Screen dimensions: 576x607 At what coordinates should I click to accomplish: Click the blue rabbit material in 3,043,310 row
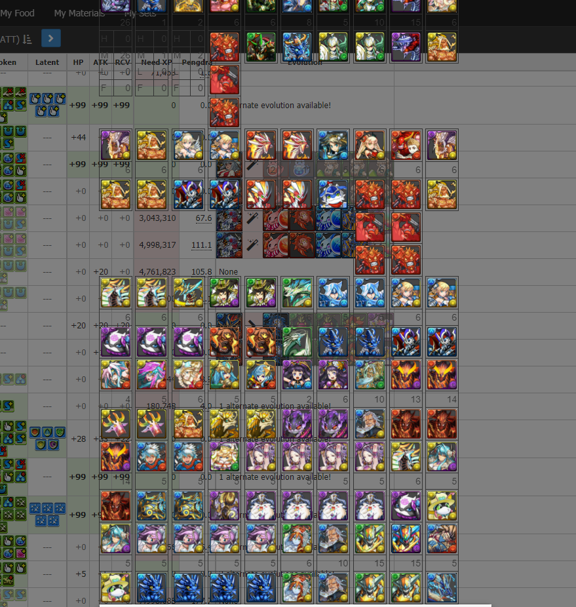[x=328, y=219]
